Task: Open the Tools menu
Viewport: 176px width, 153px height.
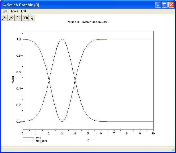Action: 14,11
